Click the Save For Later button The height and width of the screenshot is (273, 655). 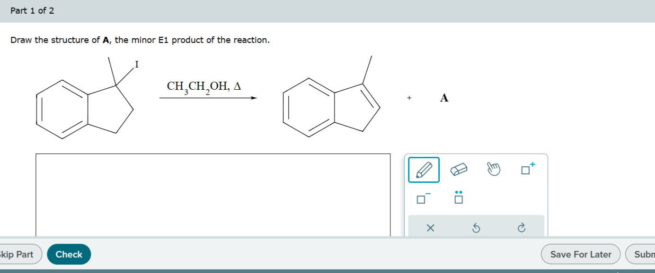click(x=581, y=254)
